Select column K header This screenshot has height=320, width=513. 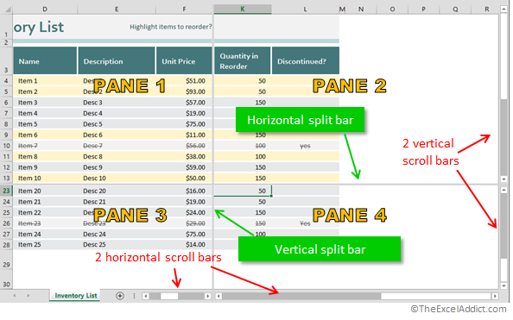click(x=243, y=9)
